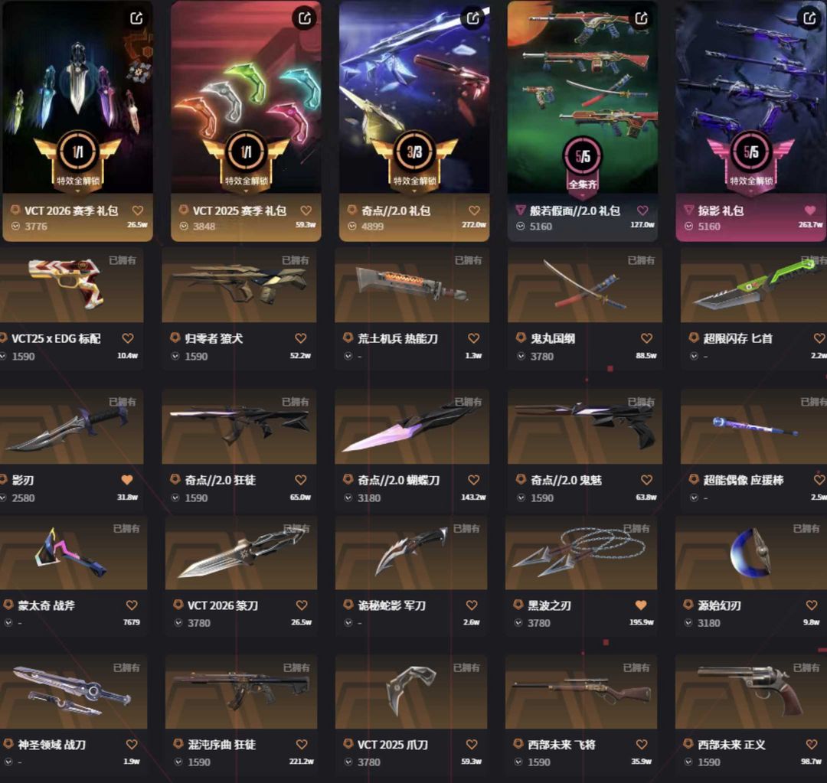Add 鬼丸国纲 to favorites
The image size is (827, 783).
point(646,338)
